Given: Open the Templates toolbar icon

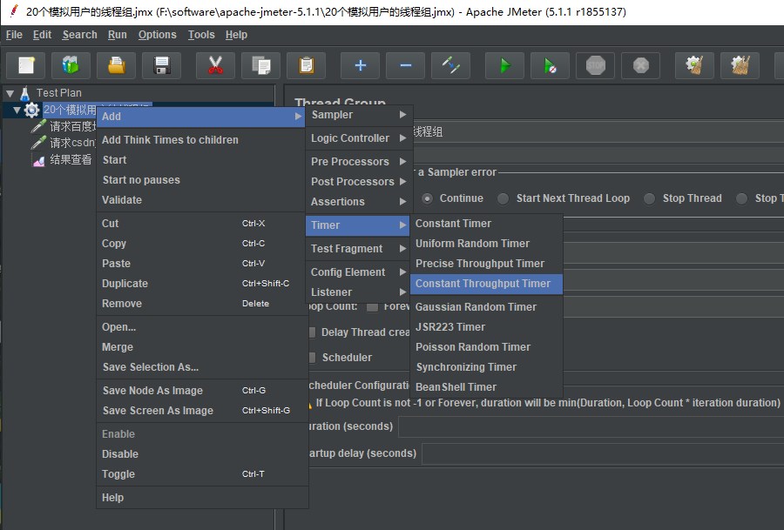Looking at the screenshot, I should [71, 65].
